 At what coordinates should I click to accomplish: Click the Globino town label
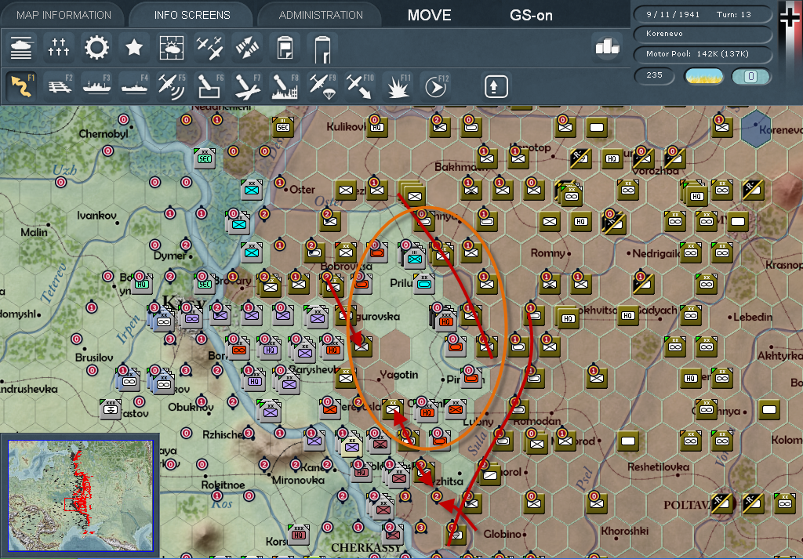503,534
